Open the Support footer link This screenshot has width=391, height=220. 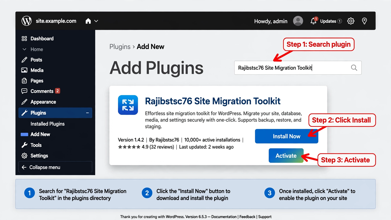pos(265,217)
